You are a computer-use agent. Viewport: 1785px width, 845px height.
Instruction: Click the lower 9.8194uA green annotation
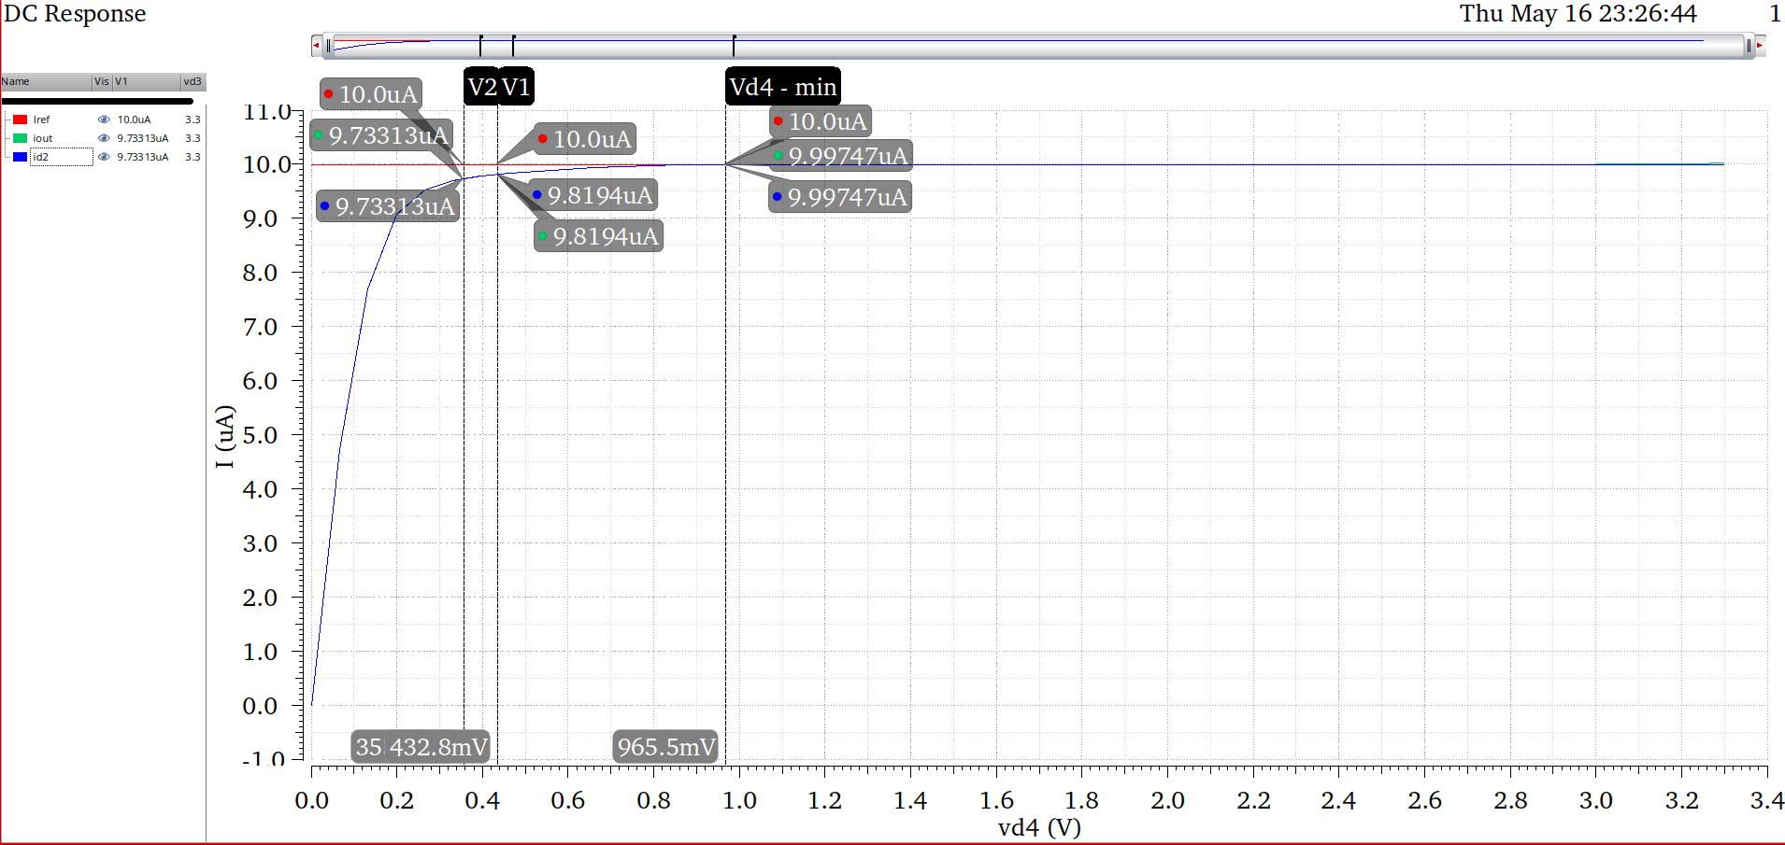[598, 236]
